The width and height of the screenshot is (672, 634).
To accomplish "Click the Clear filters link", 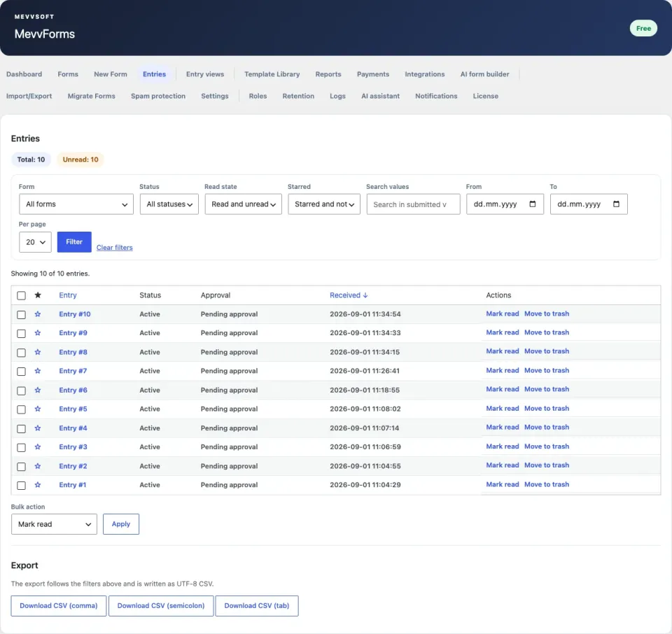I will pos(114,248).
